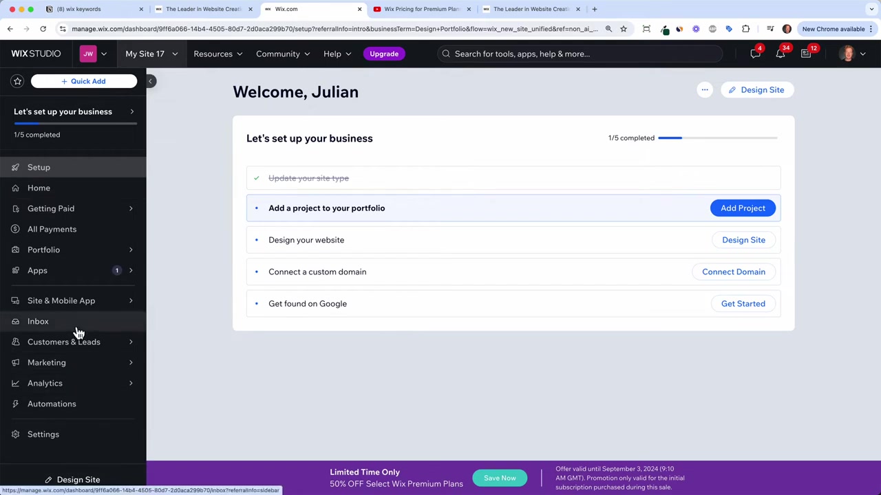Expand the Marketing submenu arrow
This screenshot has height=495, width=881.
tap(131, 362)
